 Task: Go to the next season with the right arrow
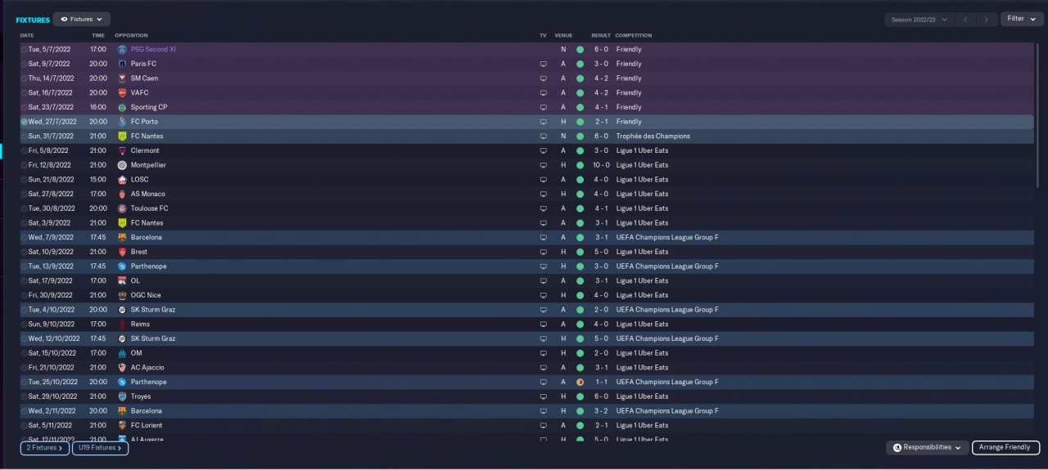tap(987, 19)
